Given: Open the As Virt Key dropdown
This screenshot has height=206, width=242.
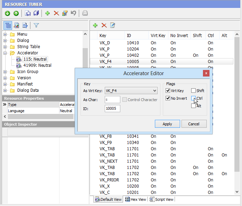Looking at the screenshot, I should pyautogui.click(x=155, y=91).
